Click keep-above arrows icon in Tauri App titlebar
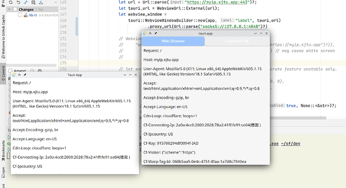 point(20,75)
